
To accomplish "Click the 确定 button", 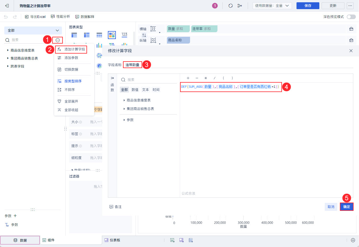I will [347, 207].
